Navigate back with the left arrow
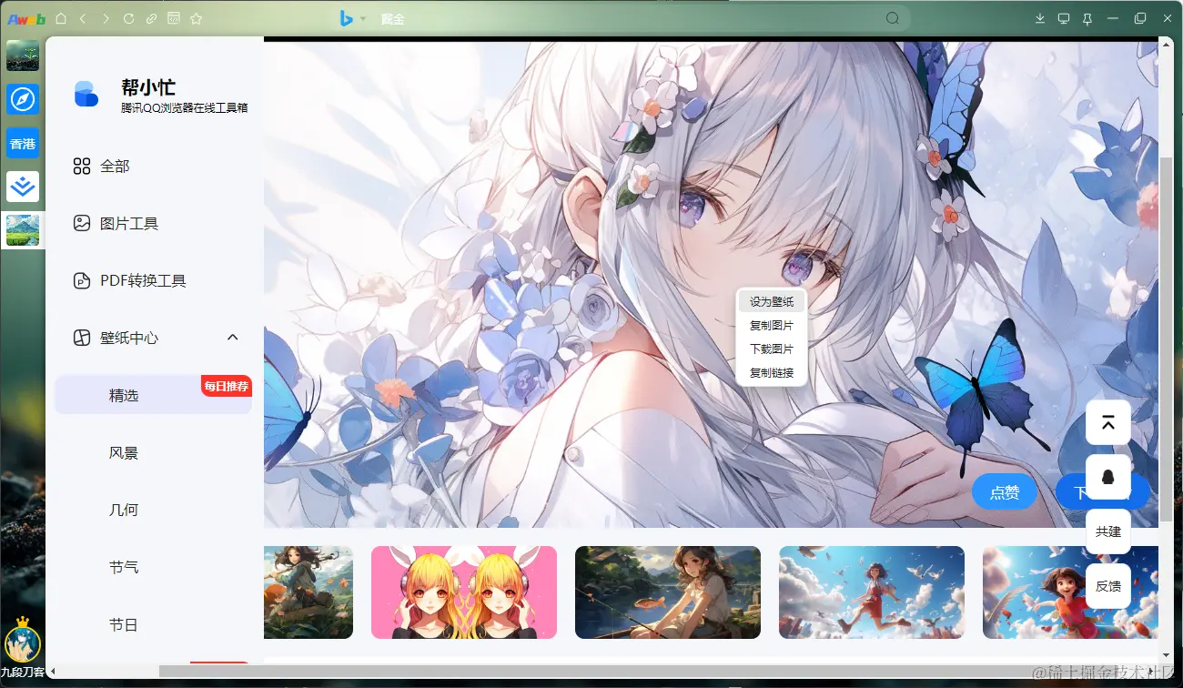Image resolution: width=1183 pixels, height=688 pixels. coord(83,18)
